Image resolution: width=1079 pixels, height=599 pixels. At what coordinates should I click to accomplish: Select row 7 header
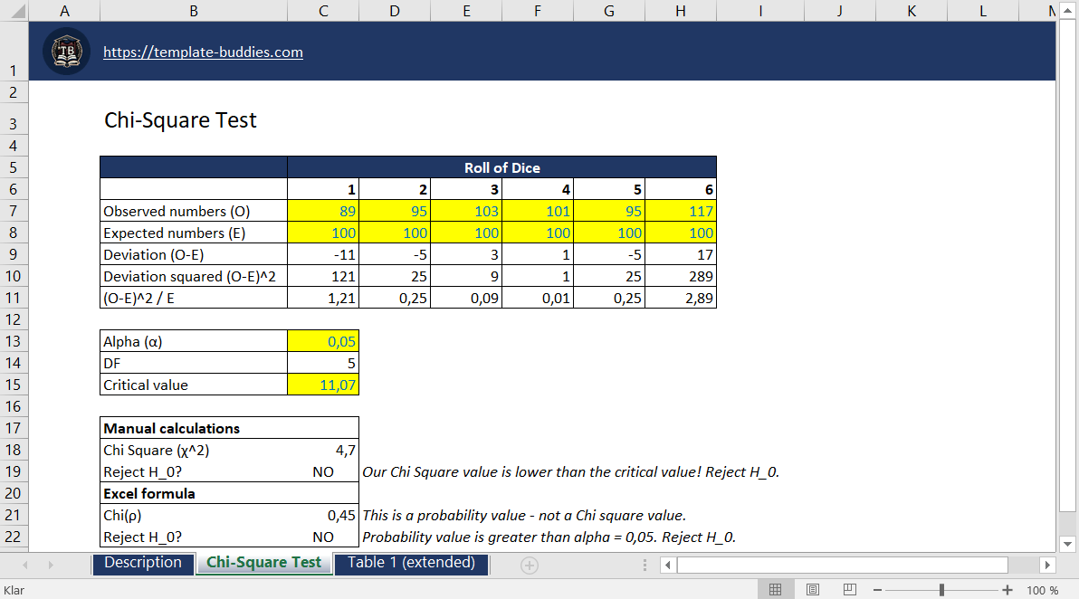[14, 211]
